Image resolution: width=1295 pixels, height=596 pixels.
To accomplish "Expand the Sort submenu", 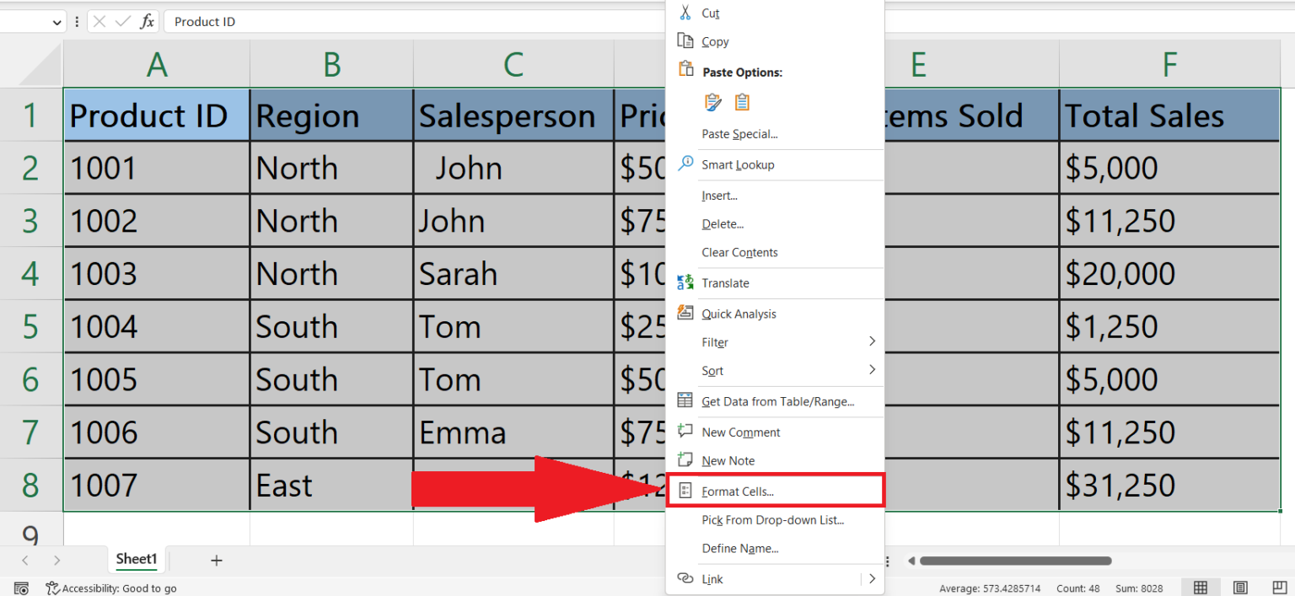I will 872,370.
